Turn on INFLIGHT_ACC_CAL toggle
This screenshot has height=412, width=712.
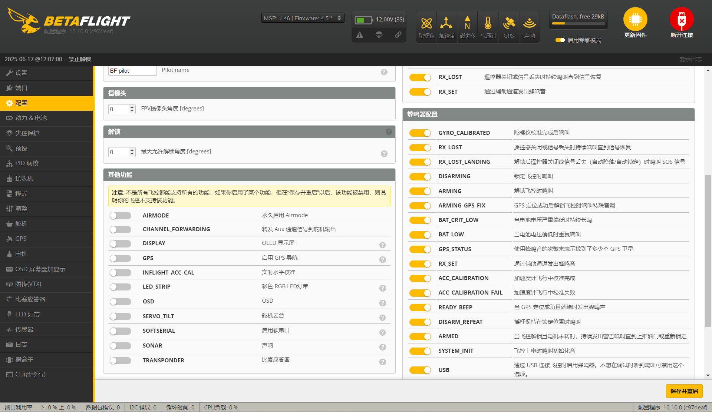point(120,273)
